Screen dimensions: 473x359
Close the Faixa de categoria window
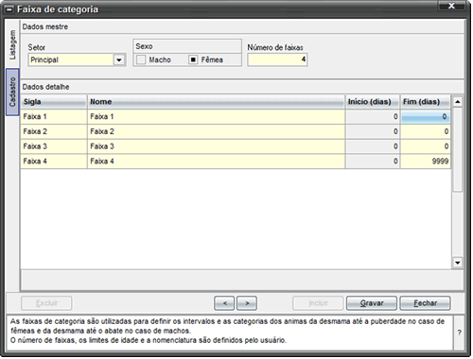(x=451, y=6)
